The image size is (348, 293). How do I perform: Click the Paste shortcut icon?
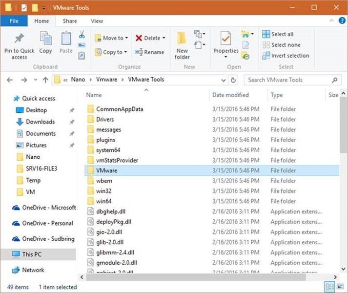[x=82, y=55]
